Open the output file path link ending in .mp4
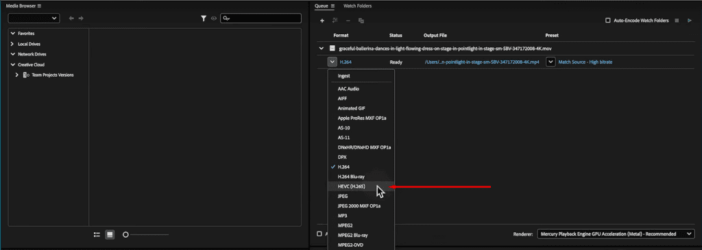The height and width of the screenshot is (250, 702). point(482,62)
